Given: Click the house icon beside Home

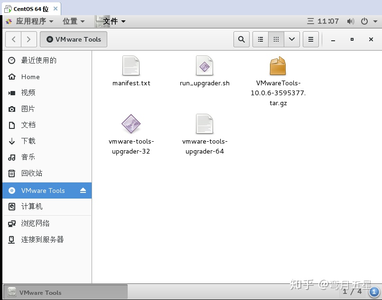Looking at the screenshot, I should pos(12,77).
